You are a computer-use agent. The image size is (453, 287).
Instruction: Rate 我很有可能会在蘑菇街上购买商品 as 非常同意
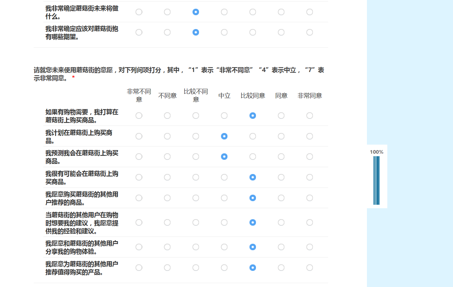310,177
